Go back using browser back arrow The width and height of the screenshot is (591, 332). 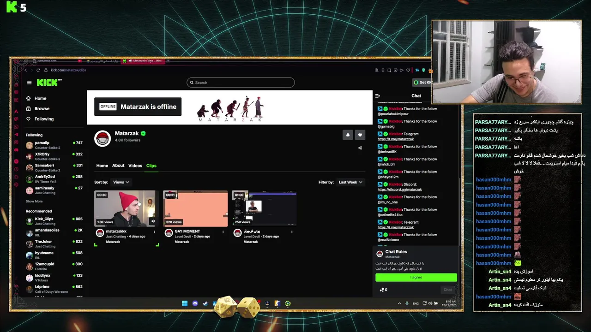pyautogui.click(x=26, y=70)
